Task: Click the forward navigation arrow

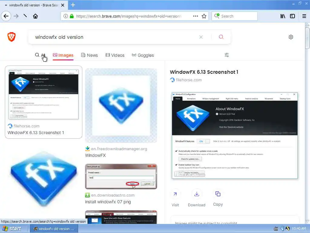Action: point(16,16)
